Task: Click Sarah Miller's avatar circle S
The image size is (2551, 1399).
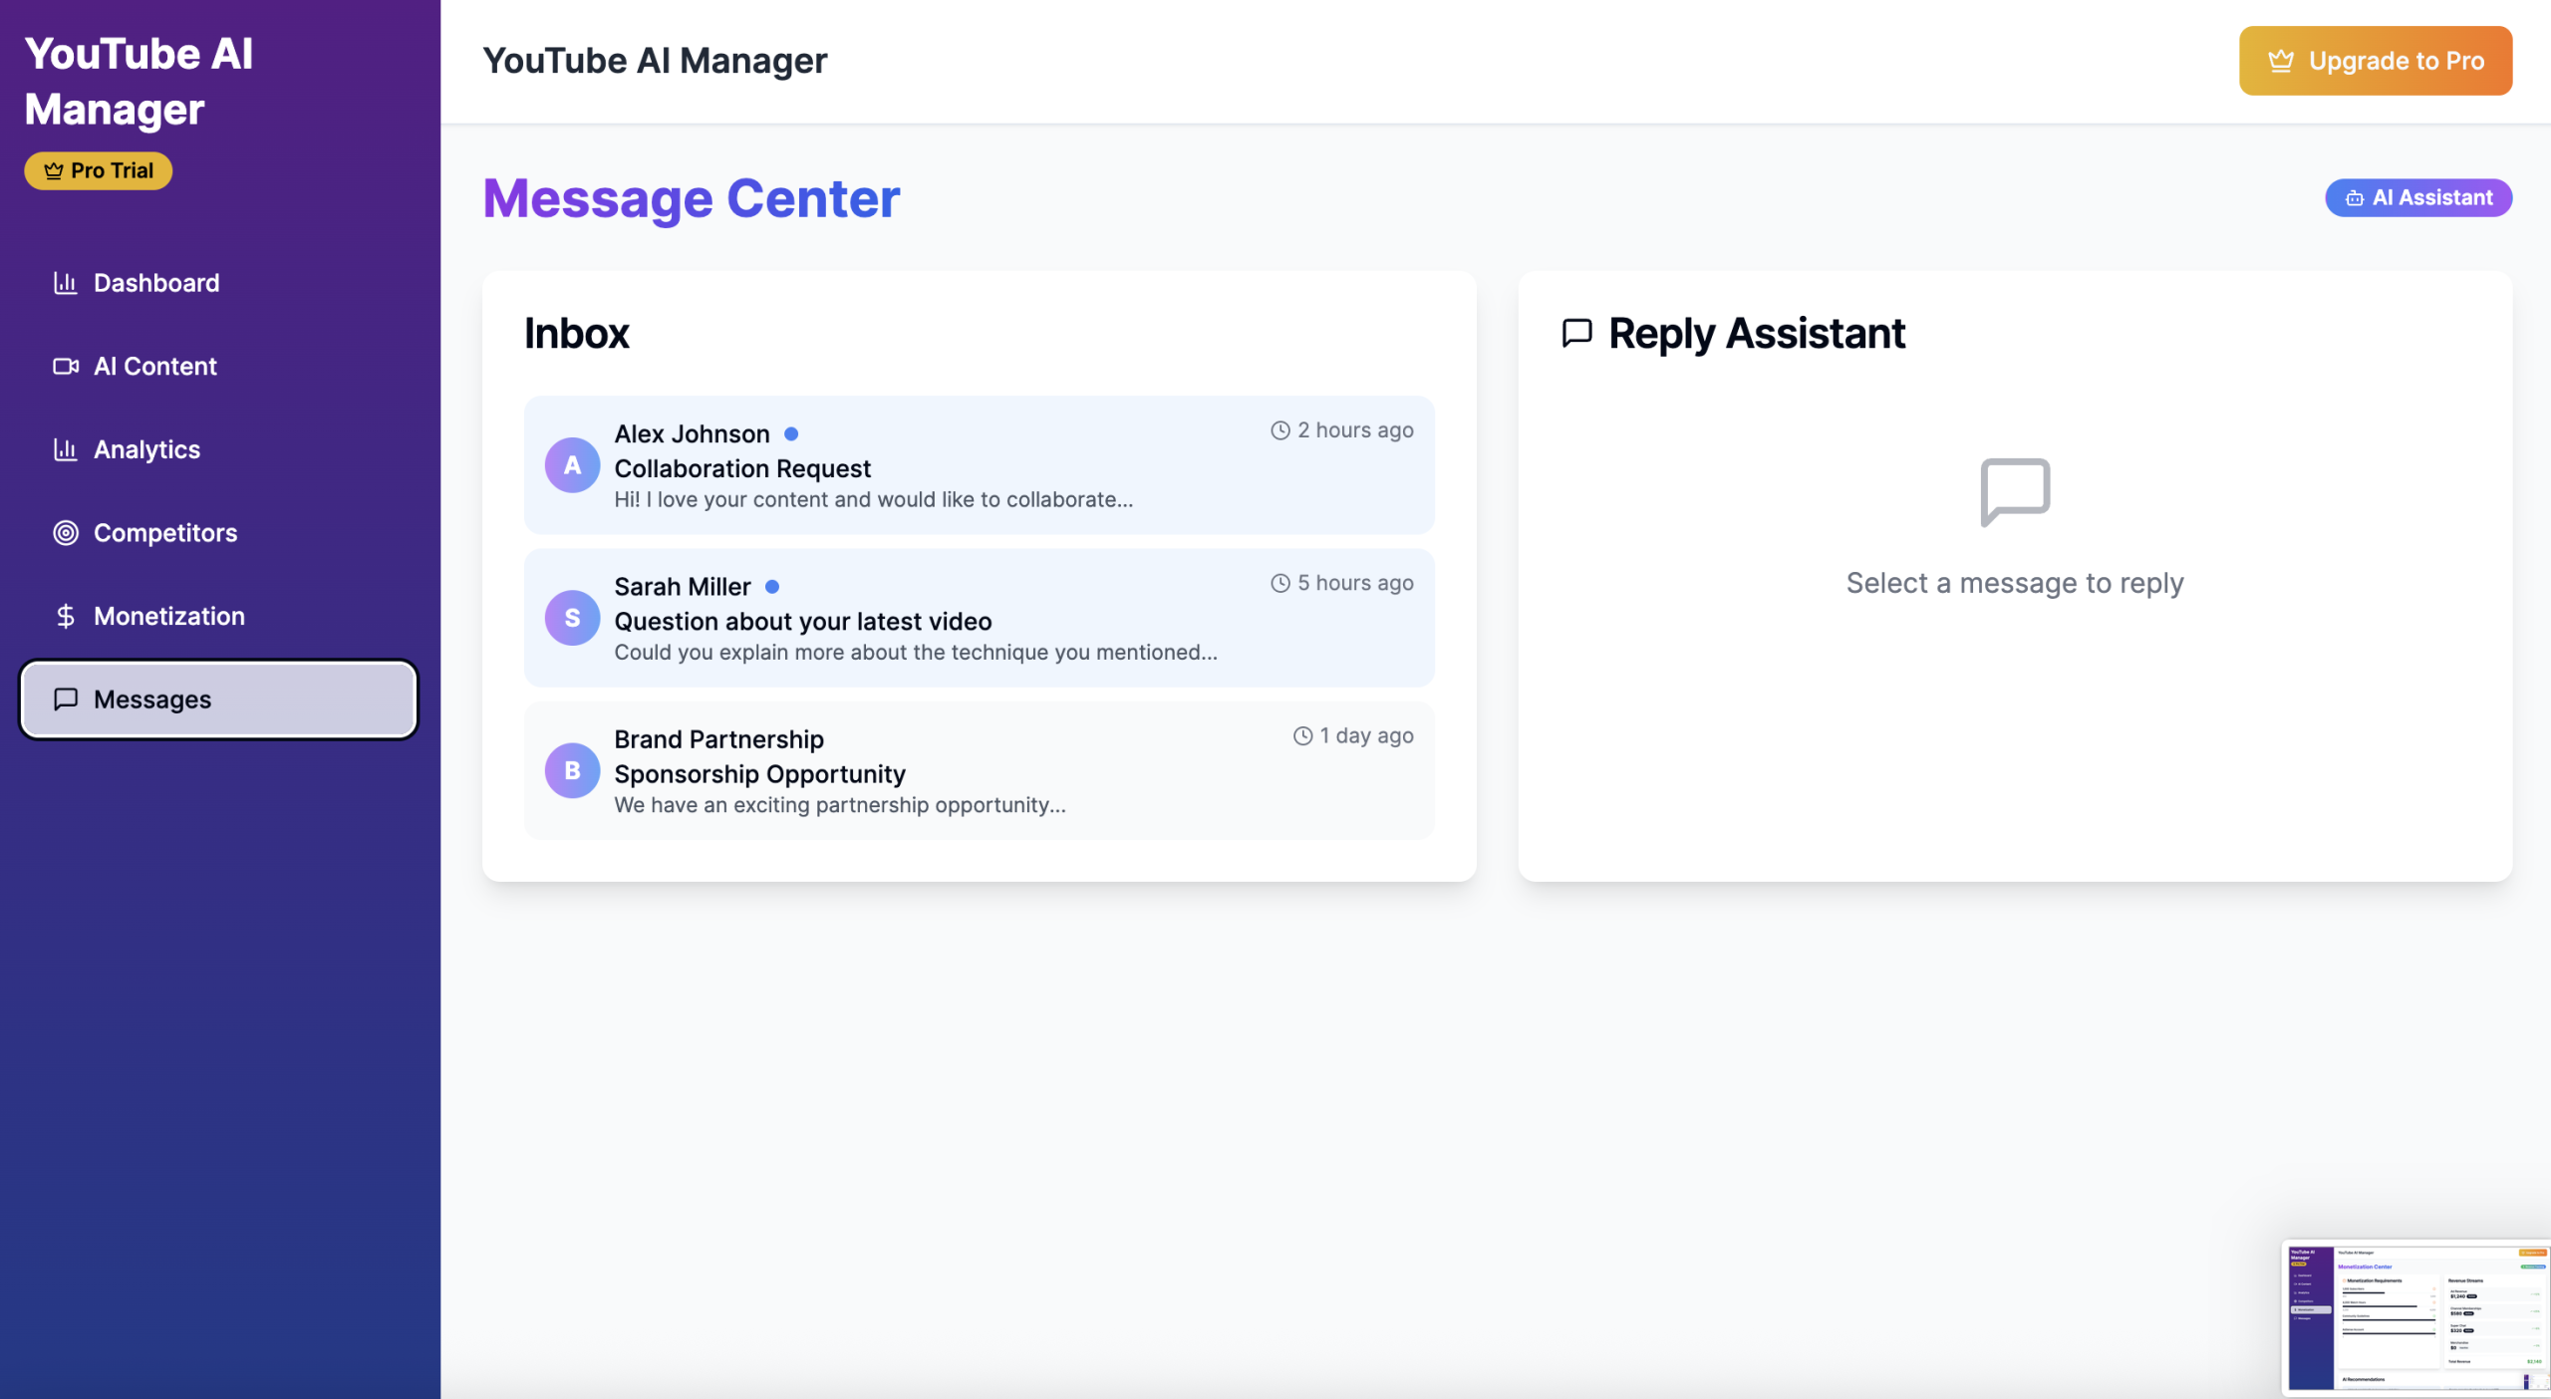Action: [x=572, y=618]
